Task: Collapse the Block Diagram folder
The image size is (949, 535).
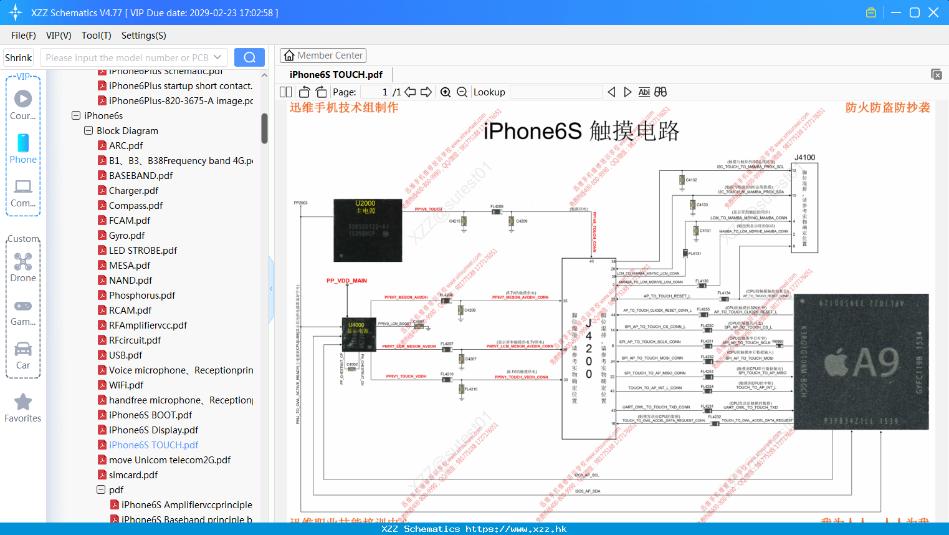Action: pos(88,130)
